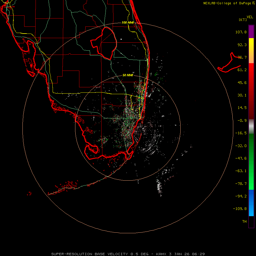The height and width of the screenshot is (256, 256).
Task: Pick the gray near-zero segment of color bar
Action: point(251,126)
